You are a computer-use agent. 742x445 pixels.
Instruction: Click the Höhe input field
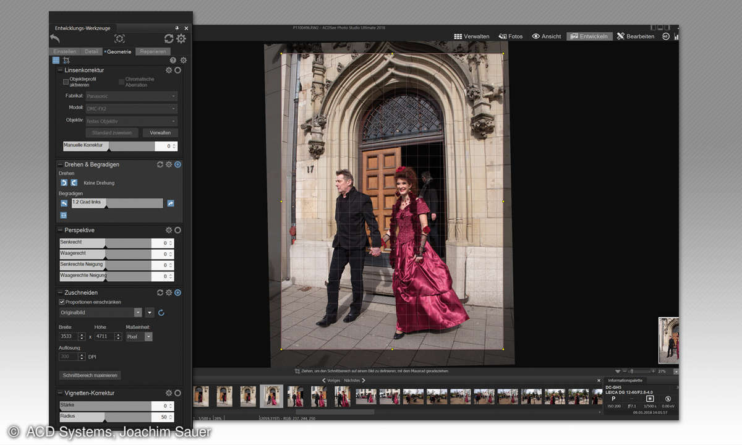(104, 337)
